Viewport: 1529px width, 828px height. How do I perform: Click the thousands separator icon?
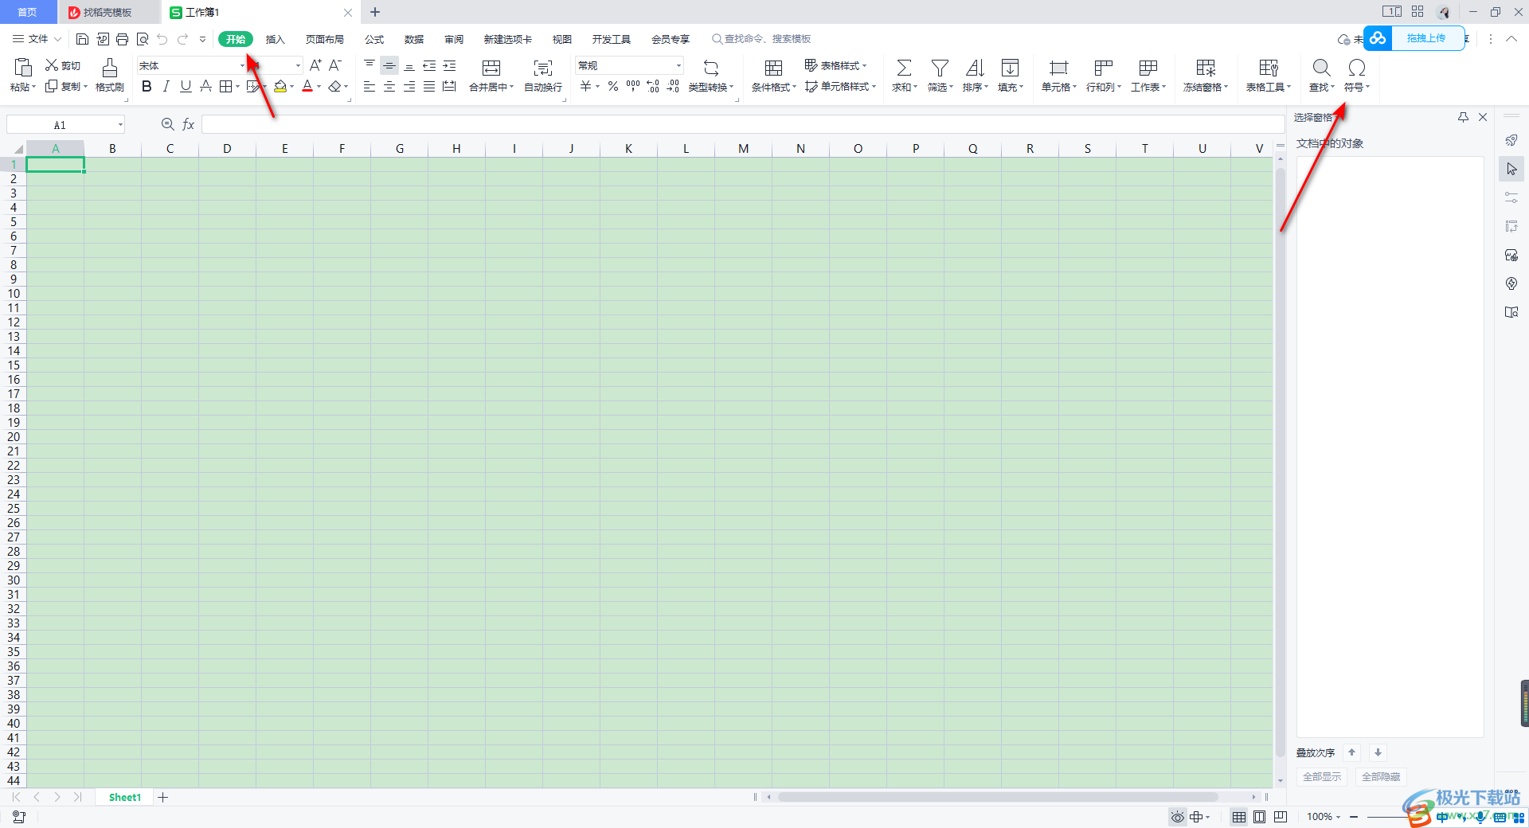point(633,86)
